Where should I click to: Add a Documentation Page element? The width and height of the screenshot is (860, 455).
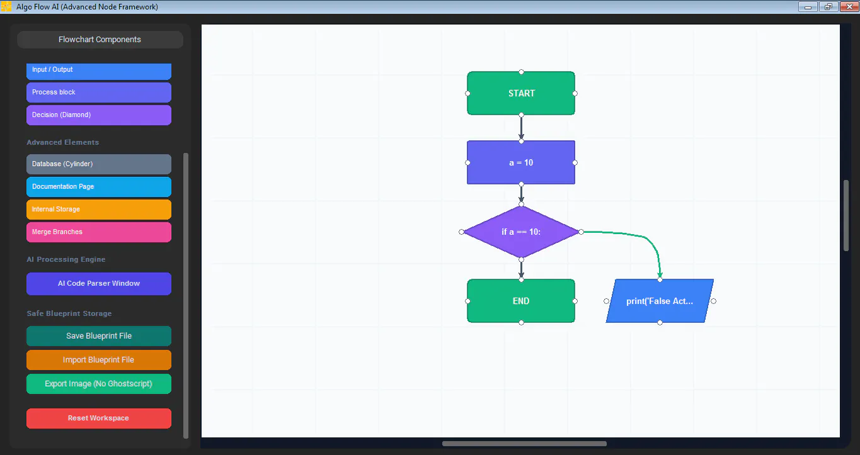pos(99,187)
